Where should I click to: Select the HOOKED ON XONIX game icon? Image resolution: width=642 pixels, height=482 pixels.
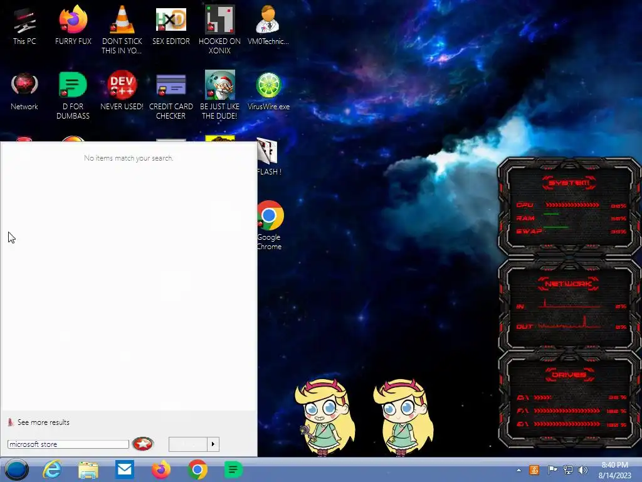(x=219, y=29)
